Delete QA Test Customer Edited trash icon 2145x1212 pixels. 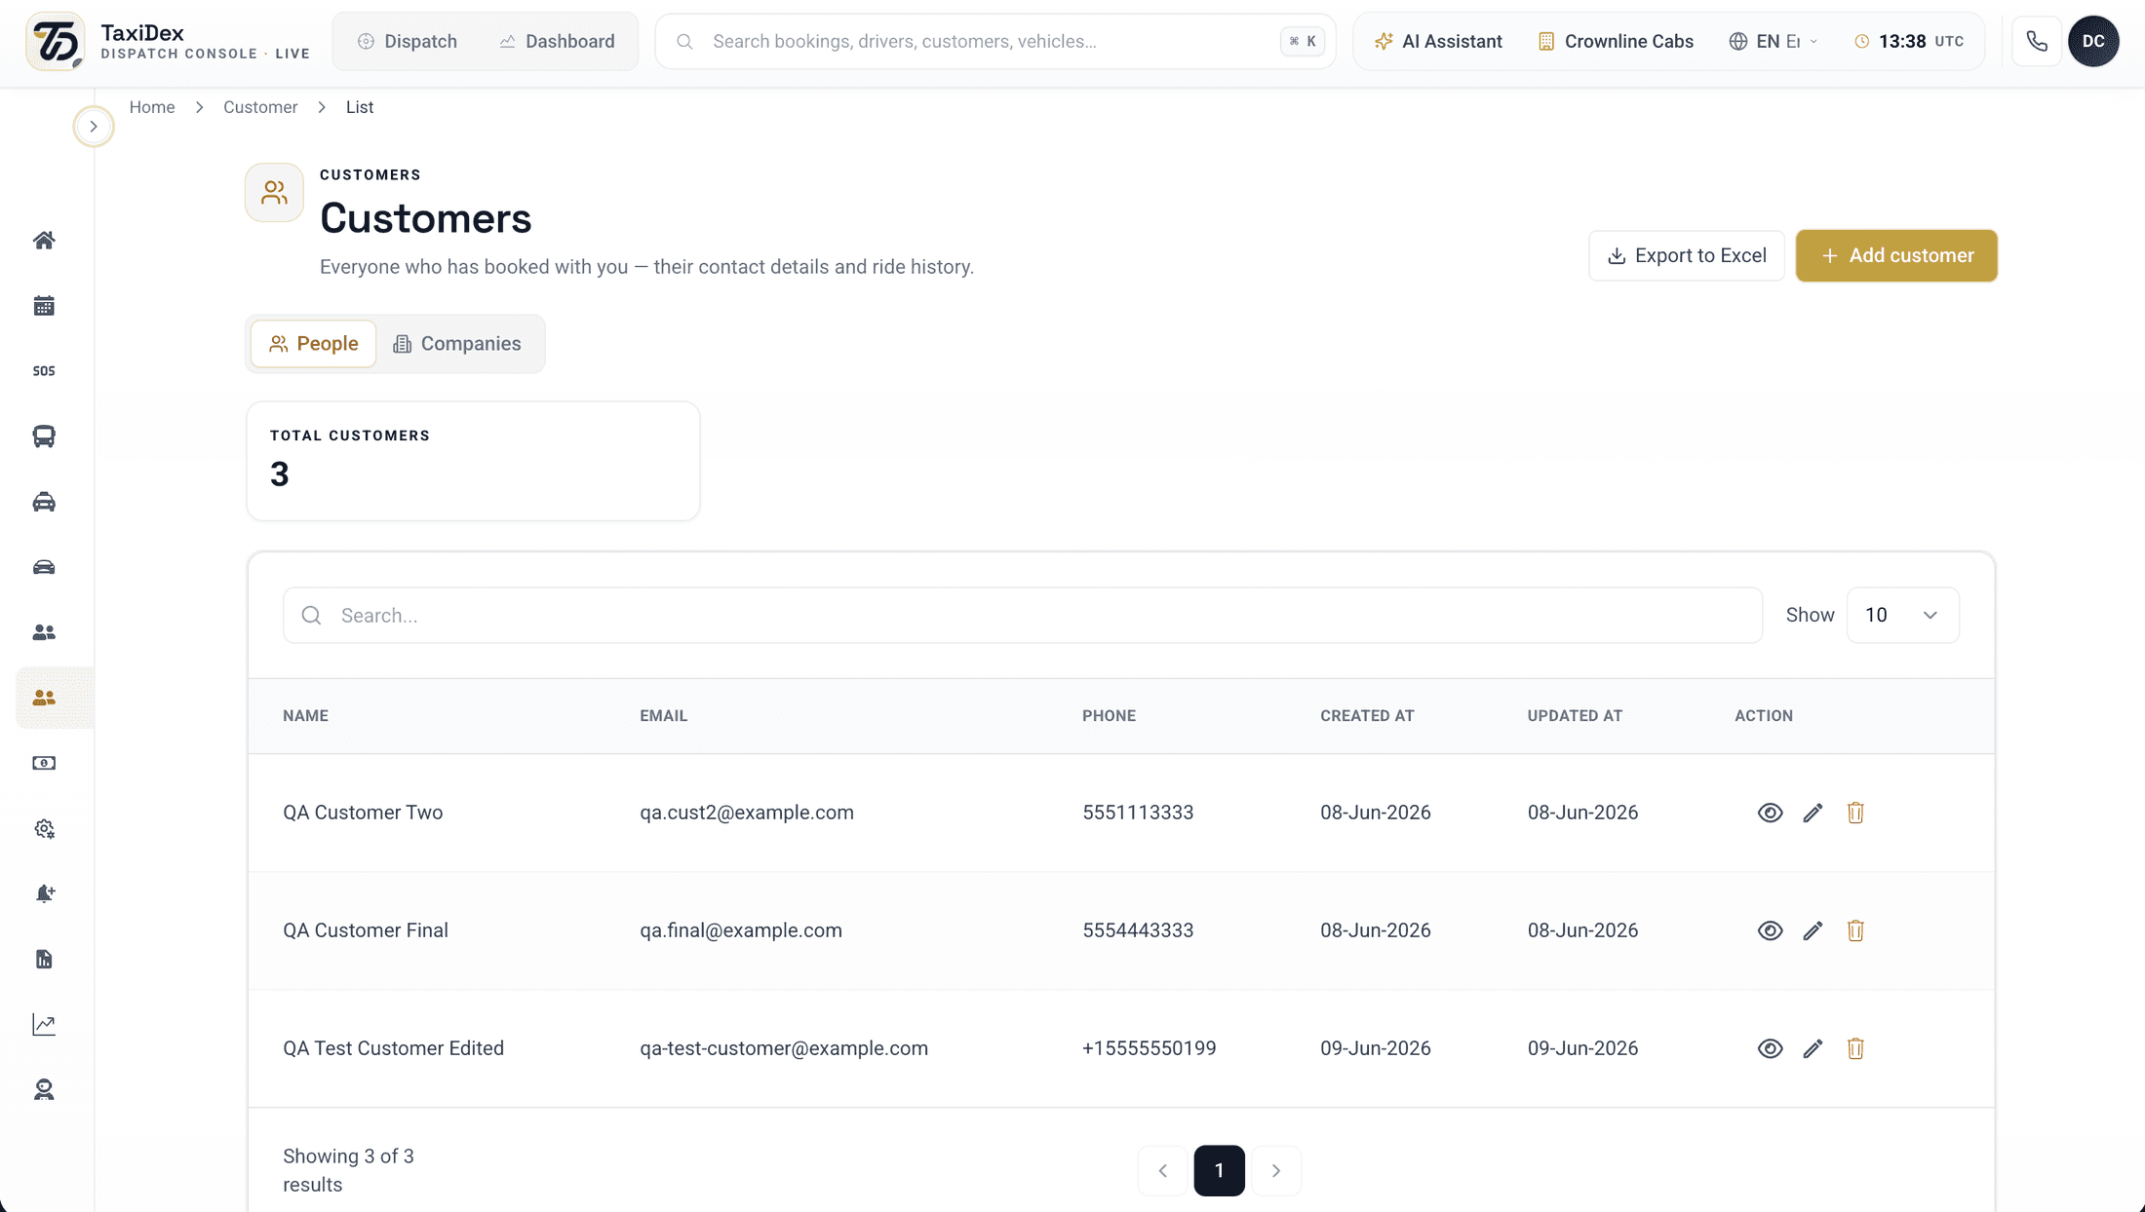click(1855, 1048)
